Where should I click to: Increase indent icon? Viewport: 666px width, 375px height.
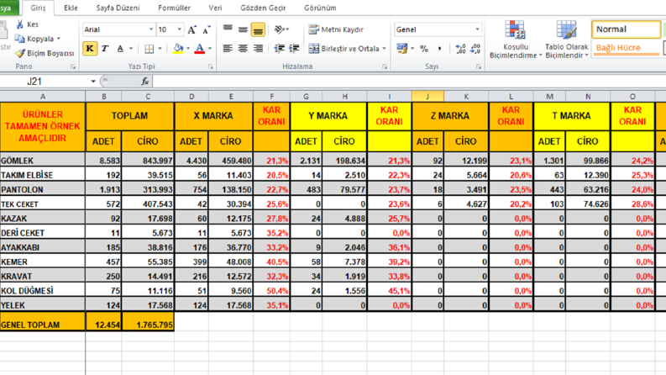294,49
